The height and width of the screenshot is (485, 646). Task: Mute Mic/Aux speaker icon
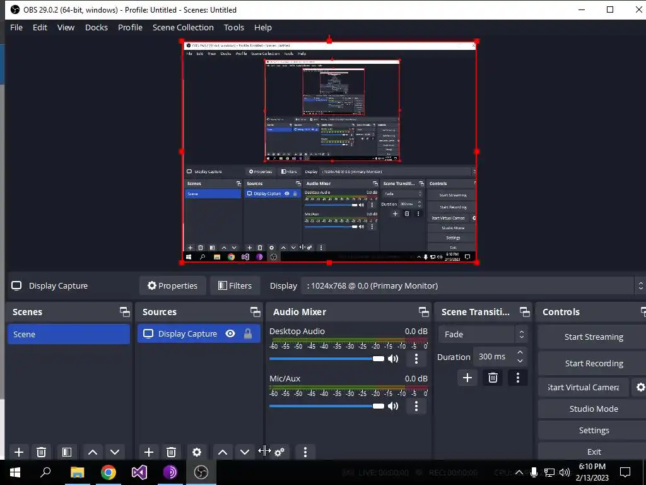click(393, 406)
